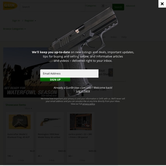The width and height of the screenshot is (166, 166).
Task: Click the Sign In link
Action: 16,20
